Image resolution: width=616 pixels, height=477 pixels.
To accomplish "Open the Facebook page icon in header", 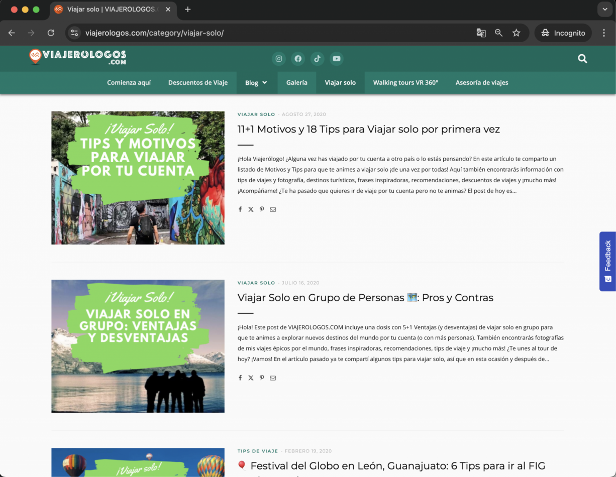I will pyautogui.click(x=298, y=59).
